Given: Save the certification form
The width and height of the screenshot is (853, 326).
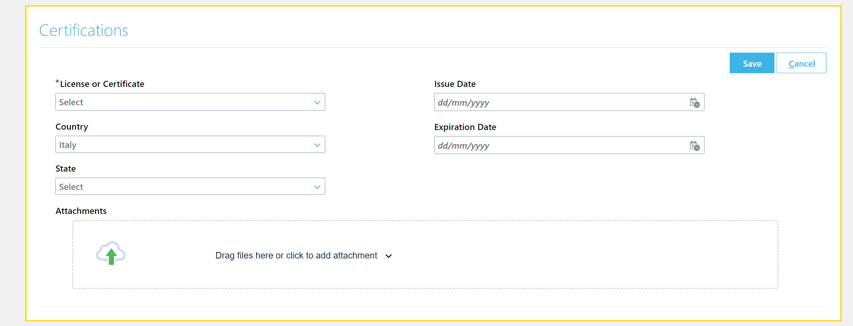Looking at the screenshot, I should pyautogui.click(x=751, y=63).
